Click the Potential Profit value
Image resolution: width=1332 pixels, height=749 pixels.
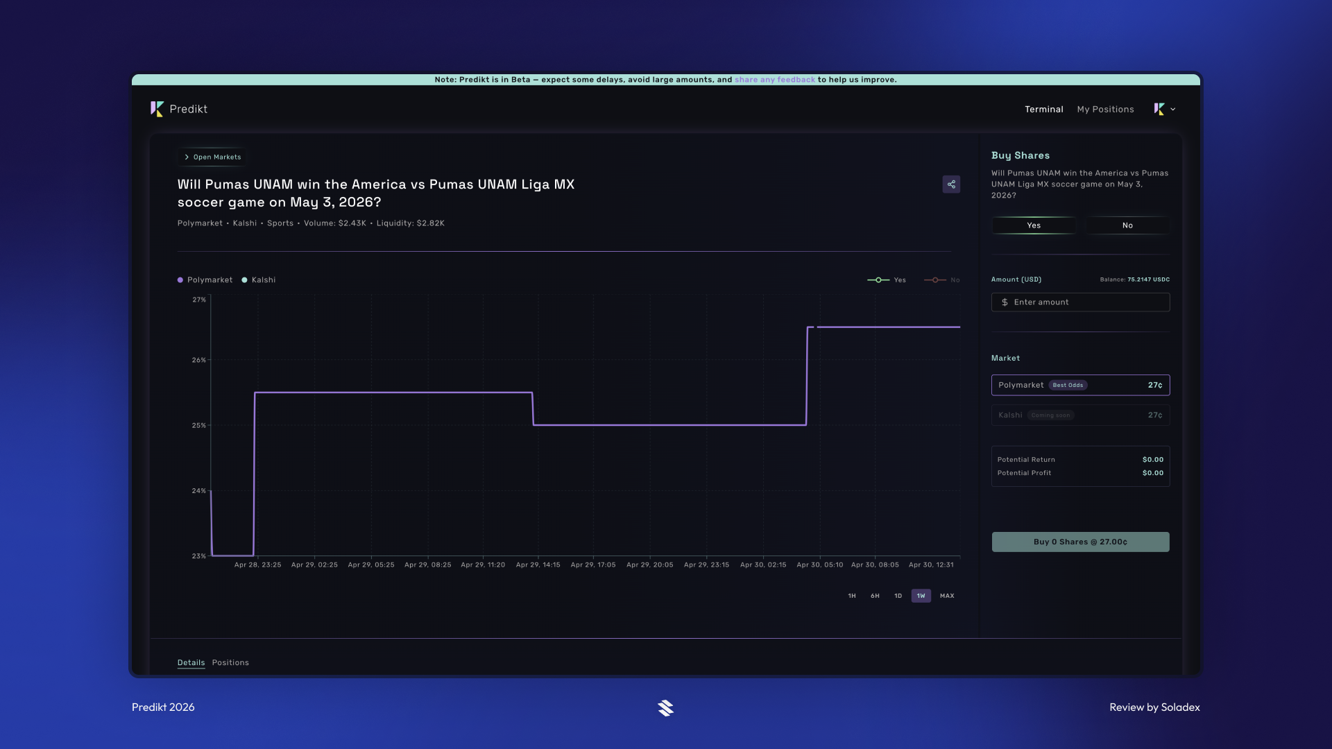click(x=1153, y=473)
